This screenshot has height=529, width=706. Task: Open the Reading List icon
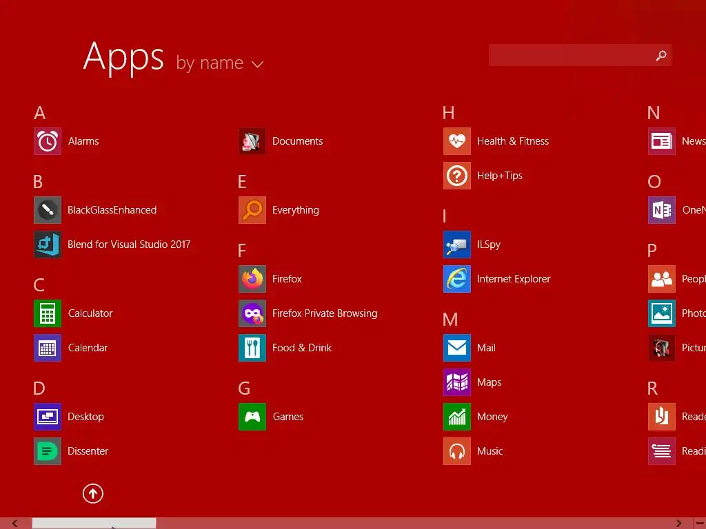pyautogui.click(x=662, y=451)
